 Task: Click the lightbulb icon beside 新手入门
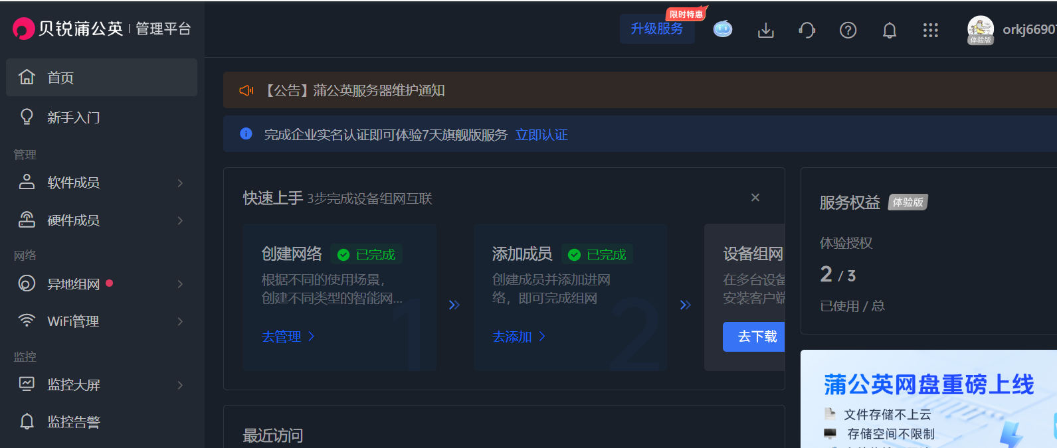tap(27, 117)
